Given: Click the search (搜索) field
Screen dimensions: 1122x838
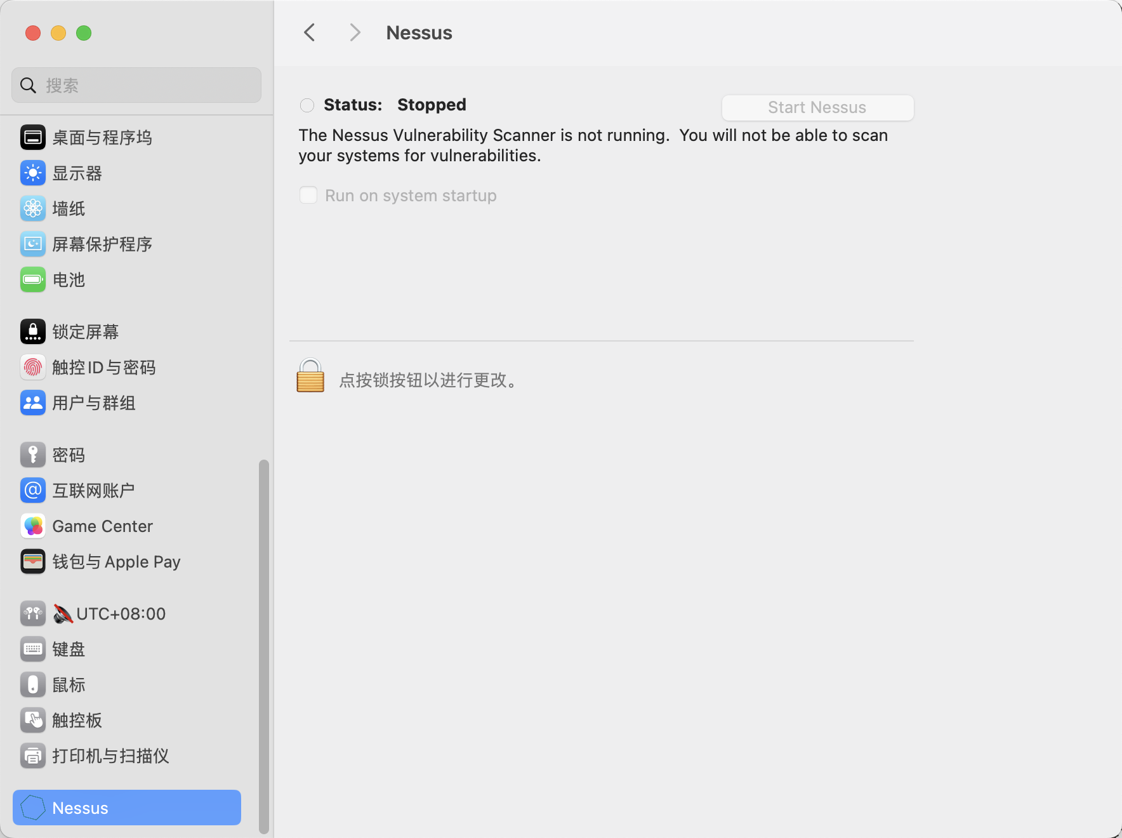Looking at the screenshot, I should [x=136, y=86].
